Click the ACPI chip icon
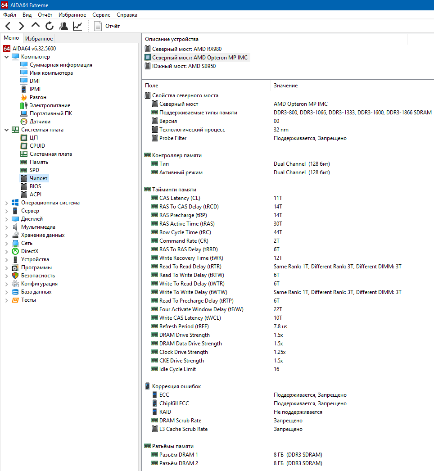The height and width of the screenshot is (471, 434). pos(24,195)
